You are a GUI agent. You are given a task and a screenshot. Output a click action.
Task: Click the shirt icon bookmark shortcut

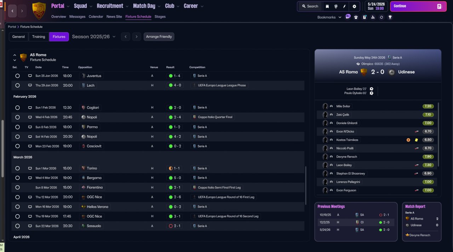tap(356, 17)
